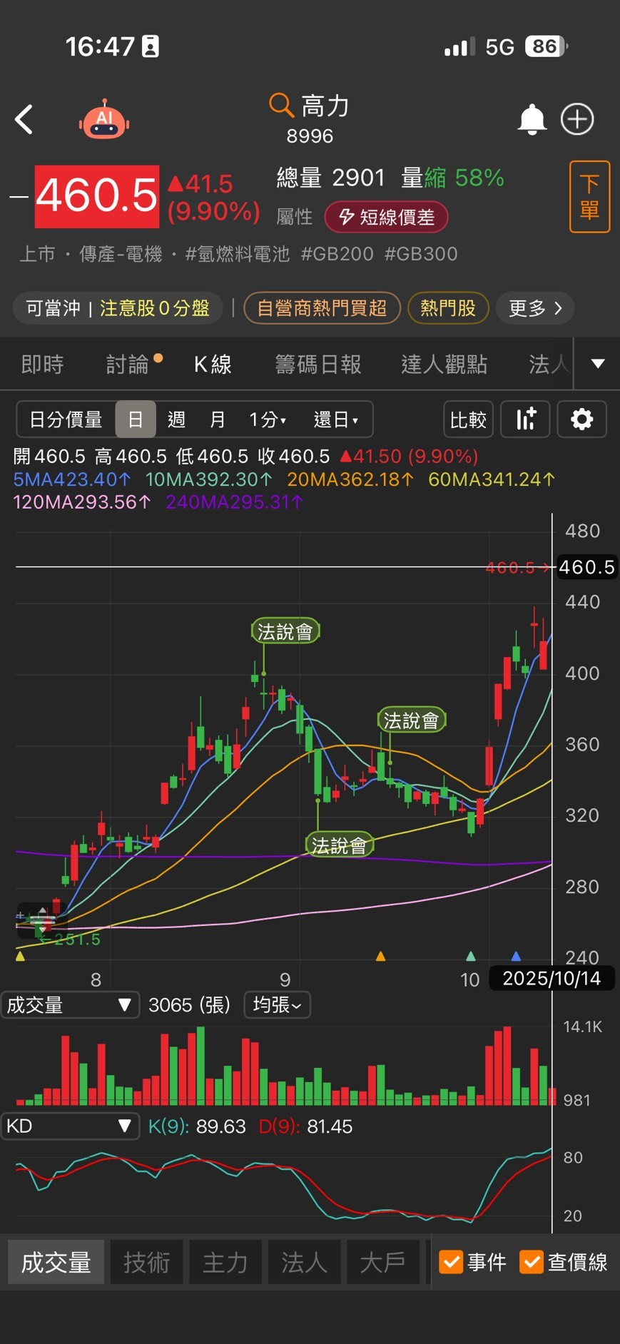Open the 下單 order button
The image size is (620, 1344).
[x=589, y=197]
